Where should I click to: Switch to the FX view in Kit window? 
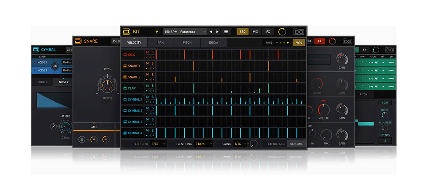point(268,32)
